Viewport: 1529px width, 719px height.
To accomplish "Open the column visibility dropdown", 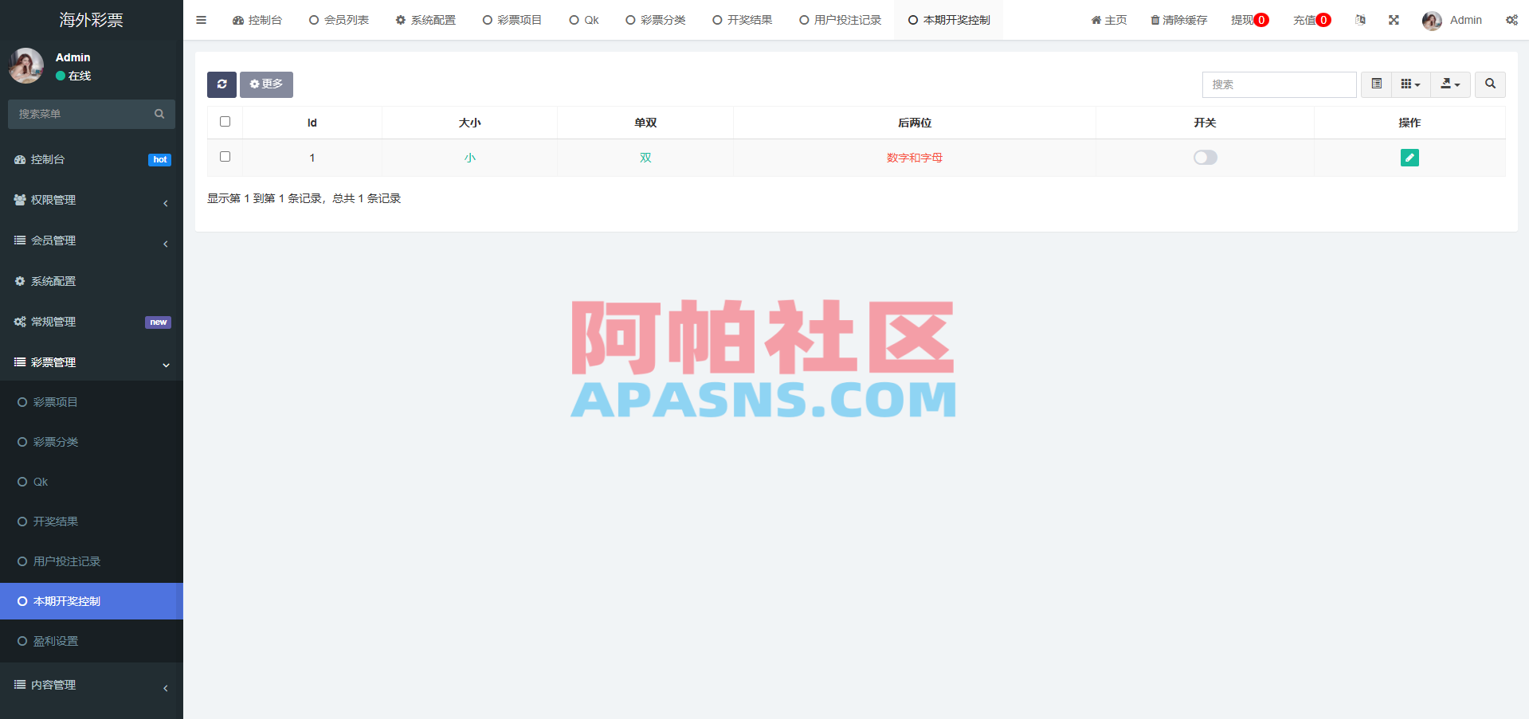I will [1410, 84].
